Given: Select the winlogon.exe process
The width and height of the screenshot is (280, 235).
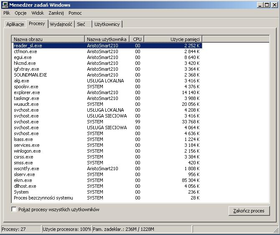Looking at the screenshot, I should coord(108,151).
